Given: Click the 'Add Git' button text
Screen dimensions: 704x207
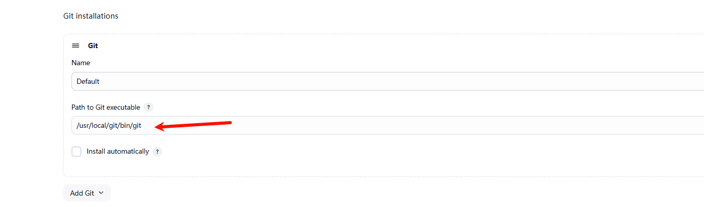Looking at the screenshot, I should (x=82, y=193).
